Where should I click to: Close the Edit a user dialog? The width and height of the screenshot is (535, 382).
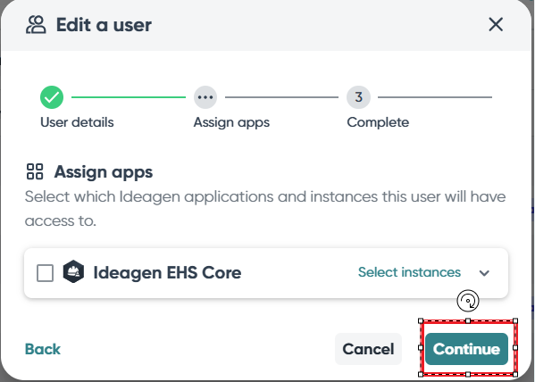(x=496, y=25)
